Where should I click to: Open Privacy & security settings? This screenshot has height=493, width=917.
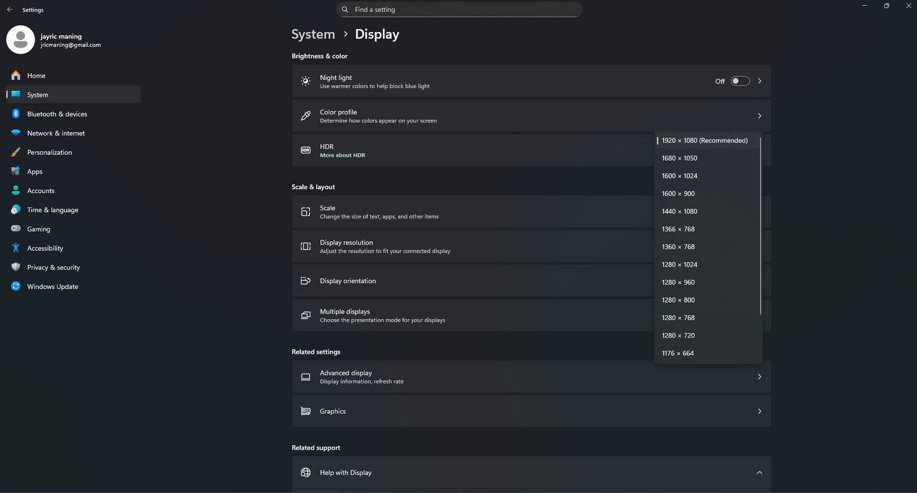pyautogui.click(x=53, y=267)
